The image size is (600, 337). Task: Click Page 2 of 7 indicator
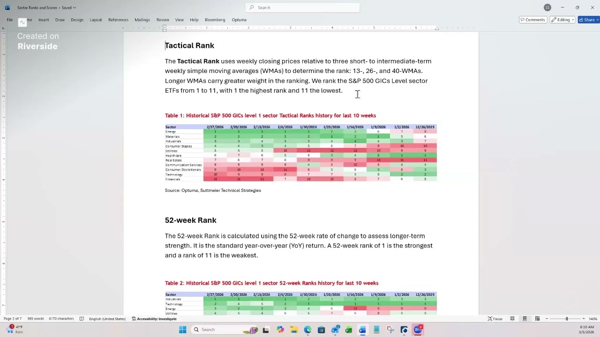13,319
